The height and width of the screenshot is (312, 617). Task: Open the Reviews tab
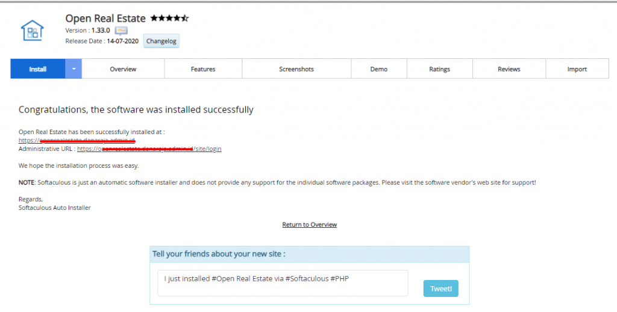pyautogui.click(x=509, y=69)
